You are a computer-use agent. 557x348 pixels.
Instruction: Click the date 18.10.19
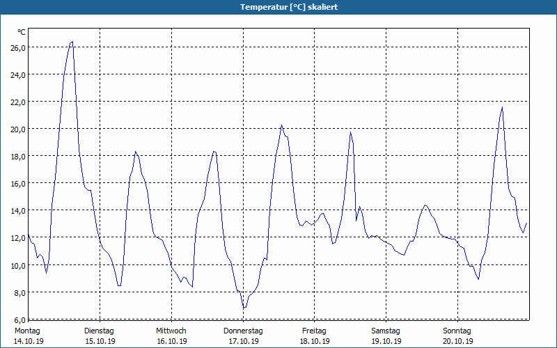(315, 341)
